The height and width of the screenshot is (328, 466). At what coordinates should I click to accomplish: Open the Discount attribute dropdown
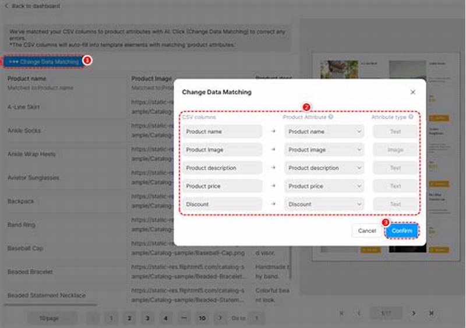[x=324, y=204]
